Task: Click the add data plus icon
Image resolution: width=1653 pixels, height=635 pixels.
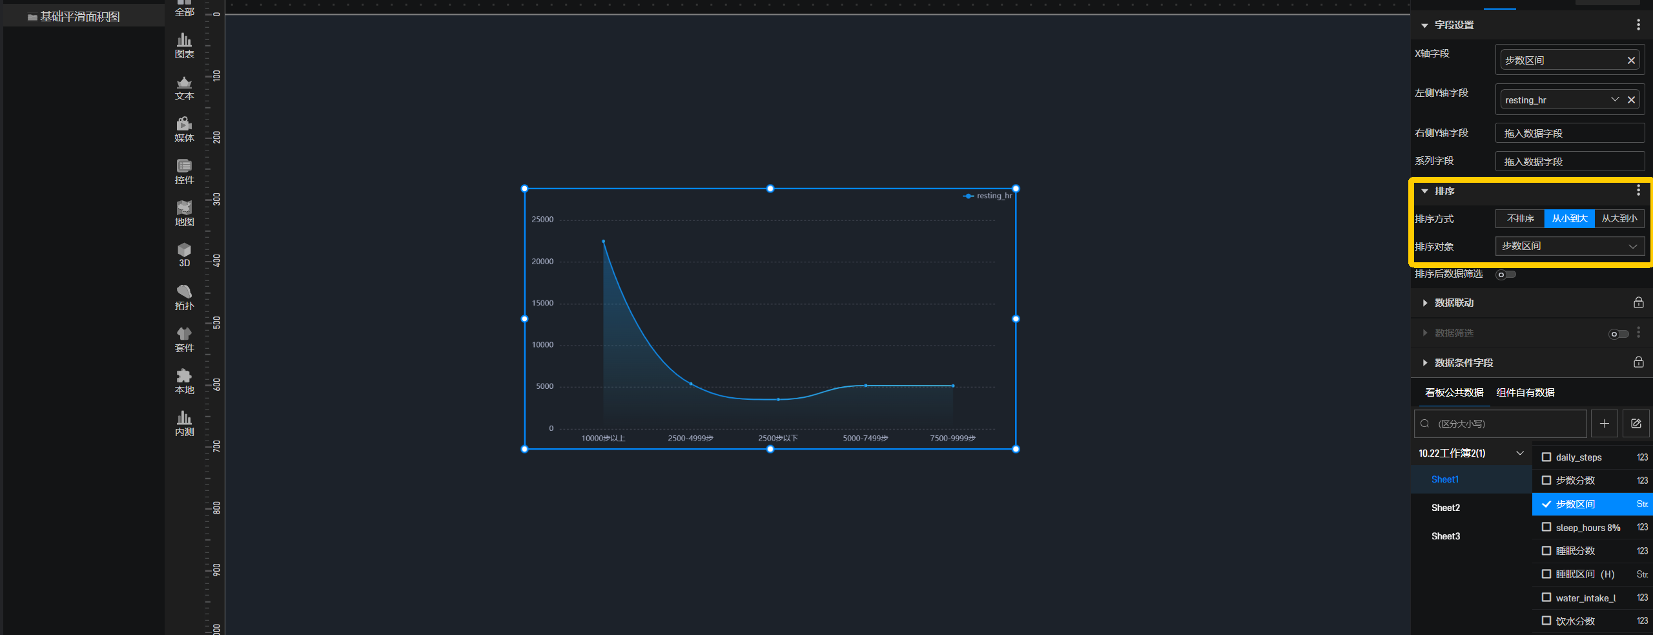Action: coord(1604,424)
